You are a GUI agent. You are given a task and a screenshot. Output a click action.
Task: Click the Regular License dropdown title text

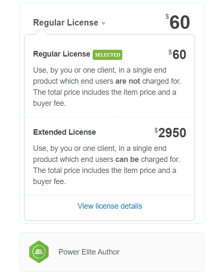point(66,23)
